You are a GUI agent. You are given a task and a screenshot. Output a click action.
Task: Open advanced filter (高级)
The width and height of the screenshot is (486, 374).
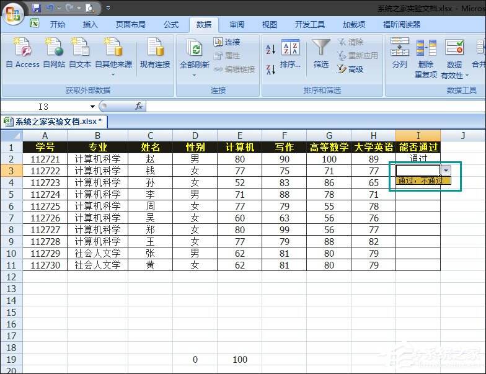(350, 69)
